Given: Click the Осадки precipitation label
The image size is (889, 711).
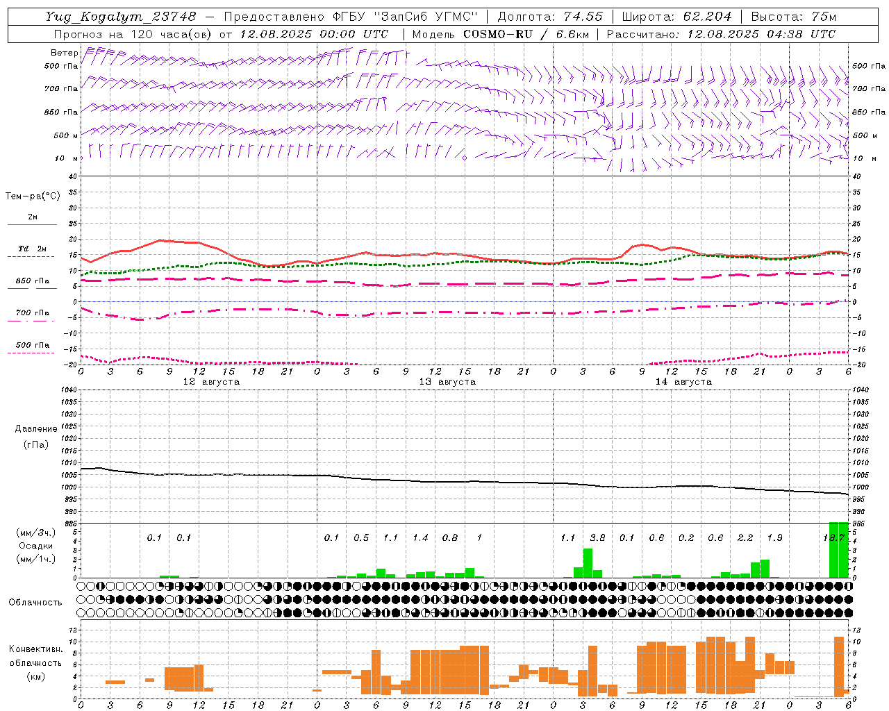Looking at the screenshot, I should (36, 546).
